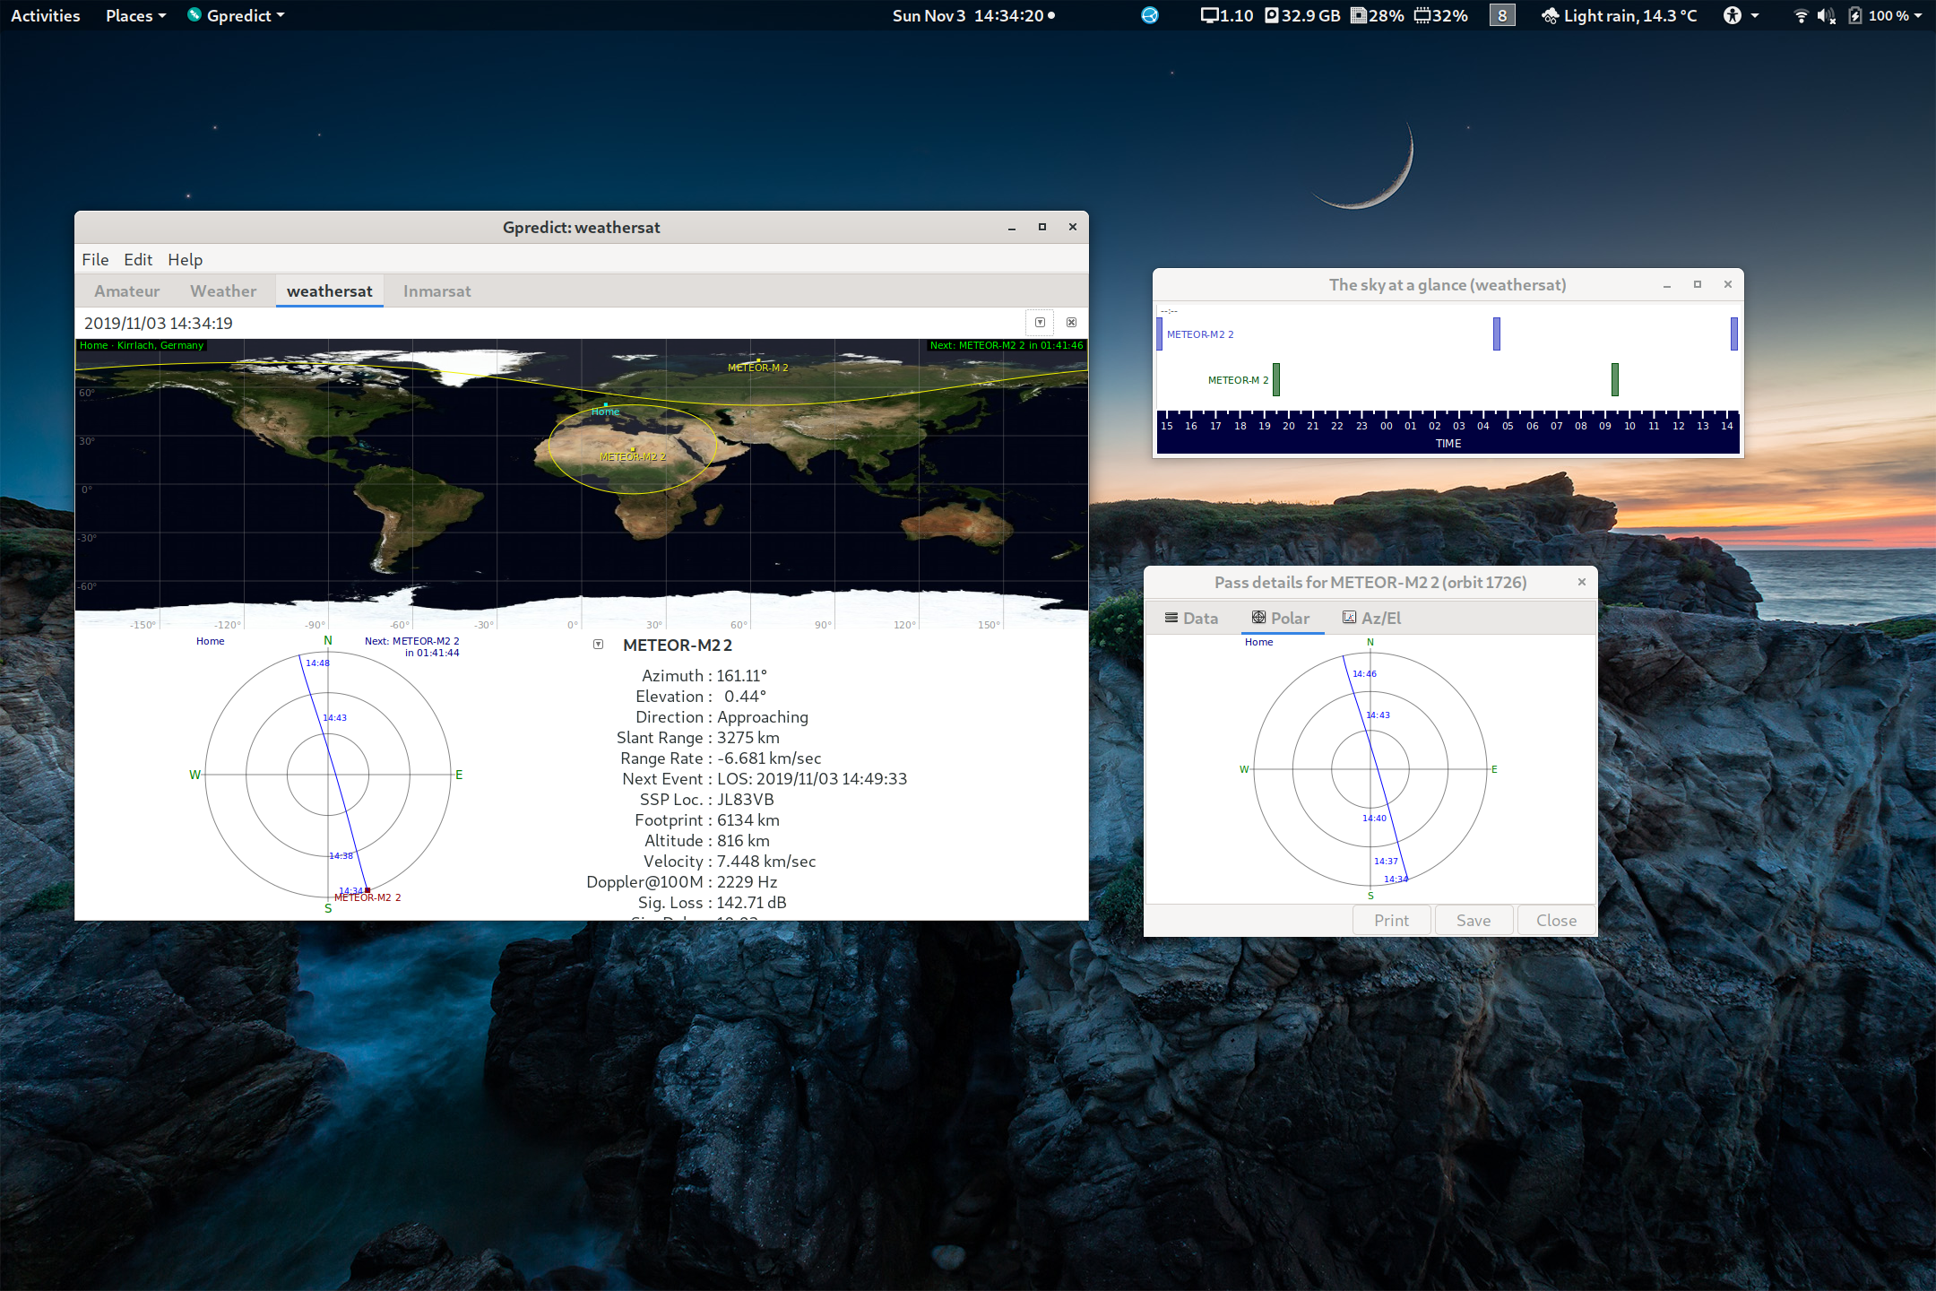The height and width of the screenshot is (1291, 1936).
Task: Click the blue globe sync tray icon
Action: [1150, 15]
